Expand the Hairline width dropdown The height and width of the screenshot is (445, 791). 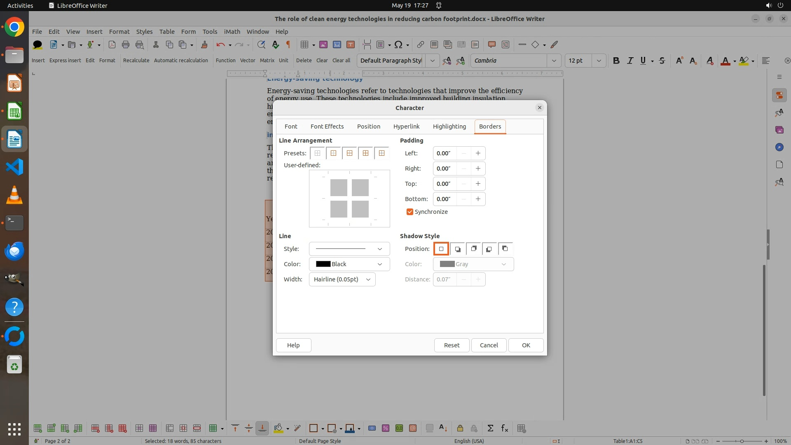point(342,279)
